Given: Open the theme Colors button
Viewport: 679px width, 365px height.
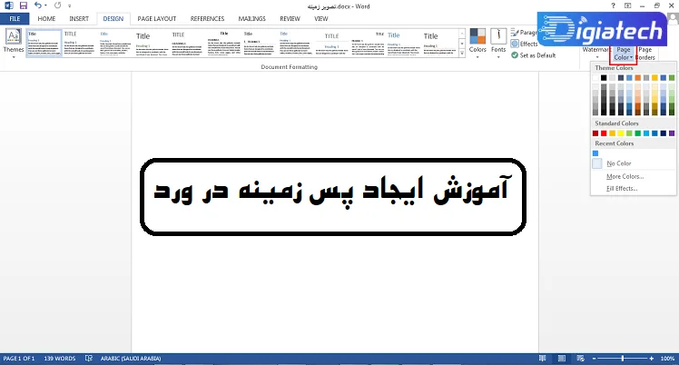Looking at the screenshot, I should (477, 44).
